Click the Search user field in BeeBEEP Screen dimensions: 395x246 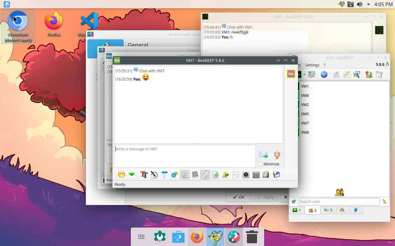[x=339, y=201]
